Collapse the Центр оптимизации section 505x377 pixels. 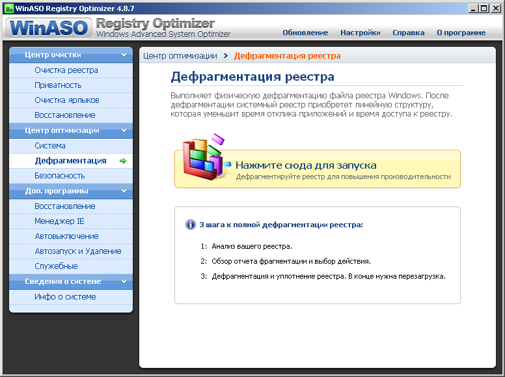click(124, 130)
